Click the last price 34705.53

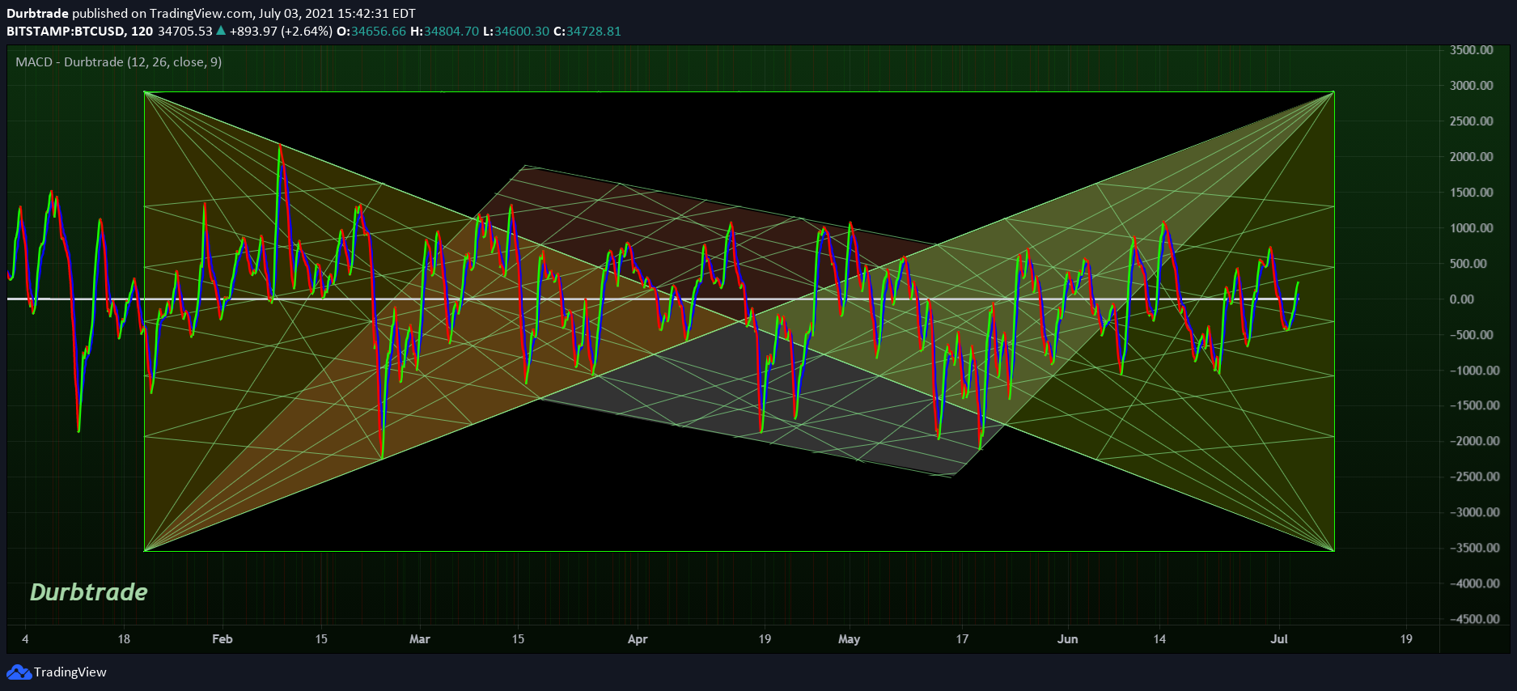click(x=185, y=31)
